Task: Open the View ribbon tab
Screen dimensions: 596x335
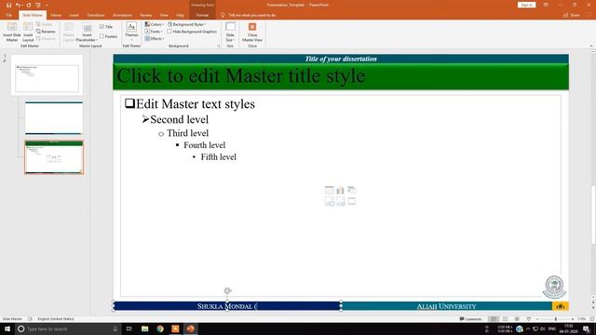Action: click(x=164, y=15)
